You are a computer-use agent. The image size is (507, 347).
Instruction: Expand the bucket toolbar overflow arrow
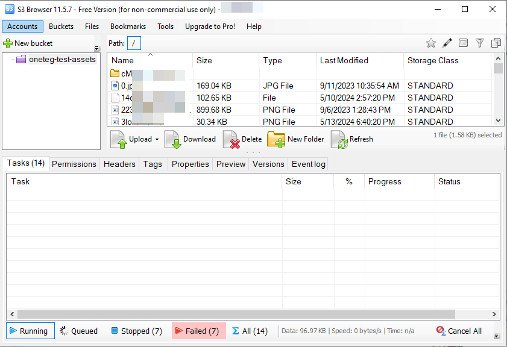(x=97, y=49)
